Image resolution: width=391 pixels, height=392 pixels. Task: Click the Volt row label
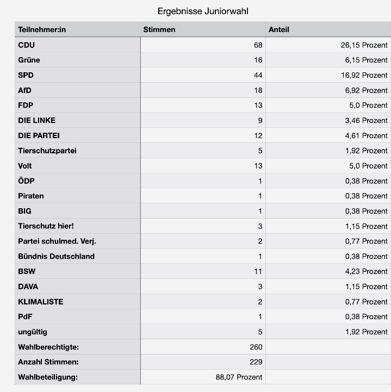[25, 166]
